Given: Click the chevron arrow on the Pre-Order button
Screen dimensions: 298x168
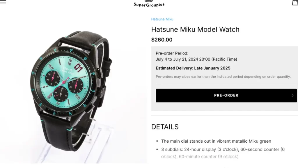Looking at the screenshot, I should (292, 95).
